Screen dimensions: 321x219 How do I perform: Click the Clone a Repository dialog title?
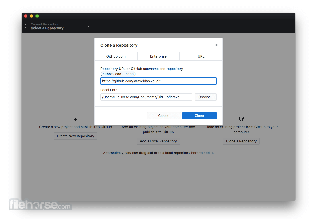(119, 45)
